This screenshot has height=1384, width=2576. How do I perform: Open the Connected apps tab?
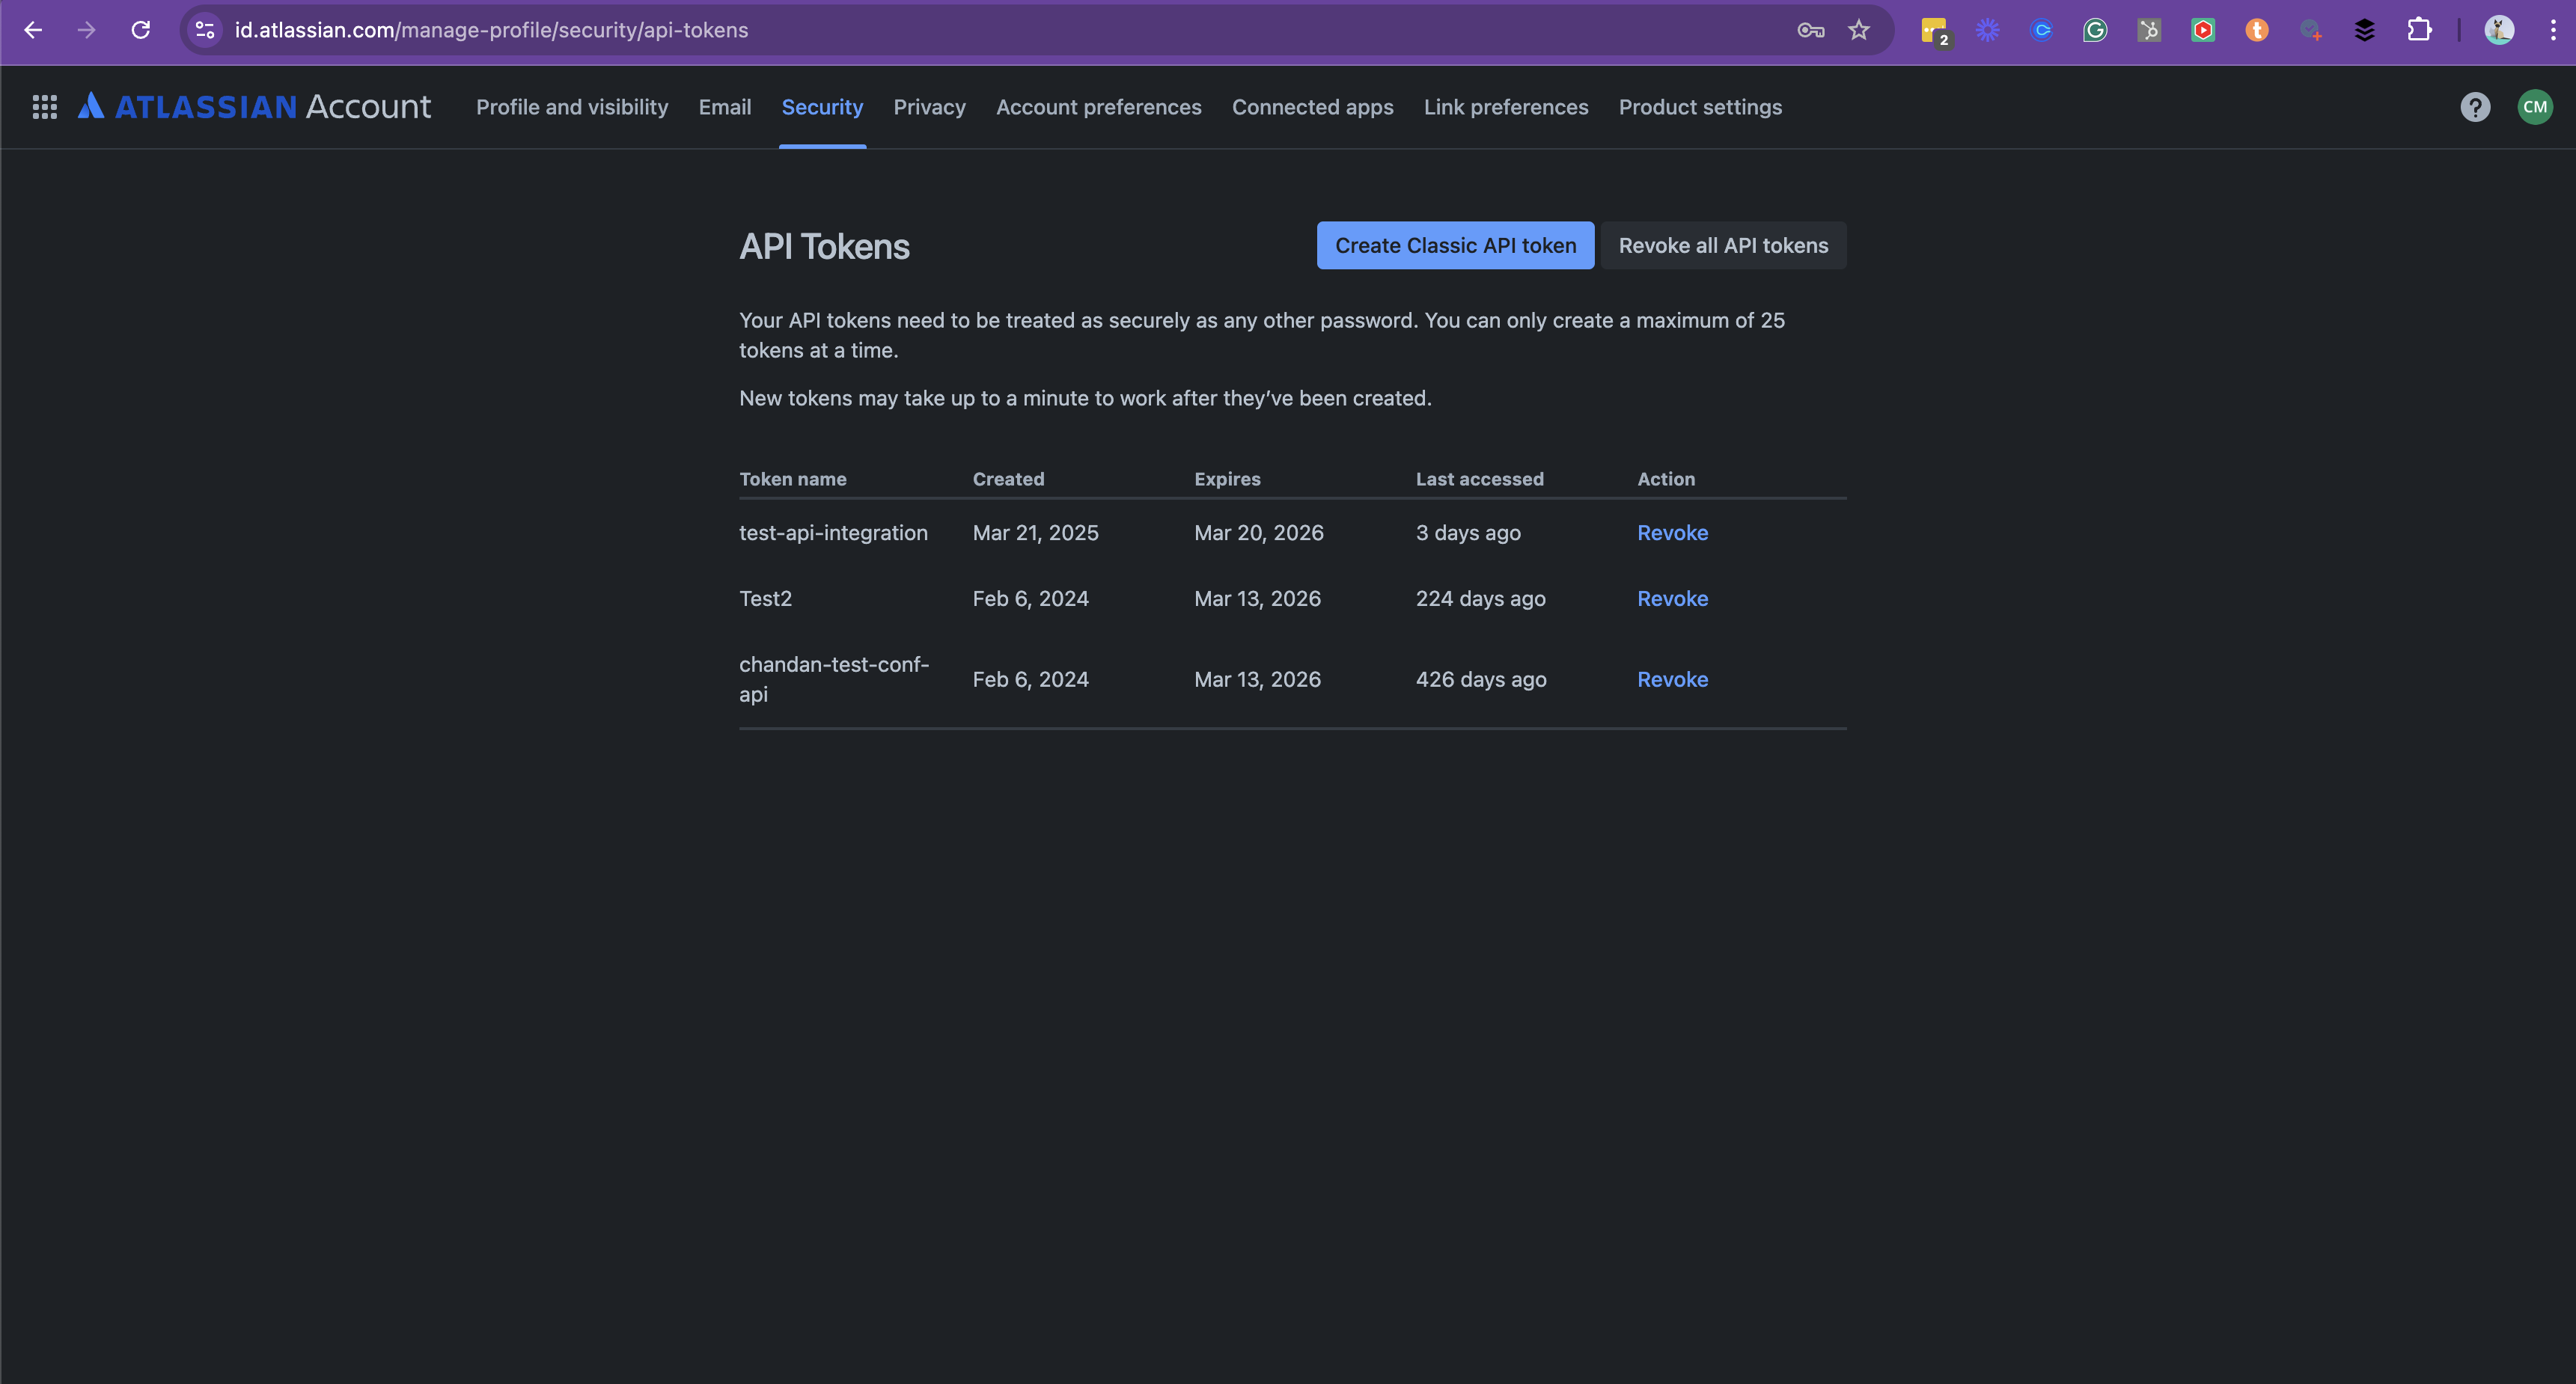(1312, 107)
